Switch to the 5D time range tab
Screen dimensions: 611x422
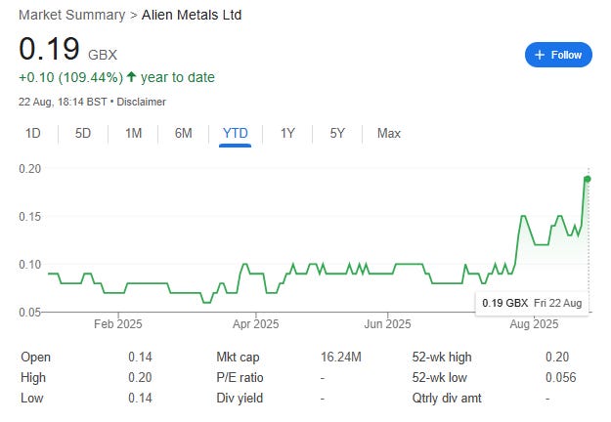[x=83, y=134]
